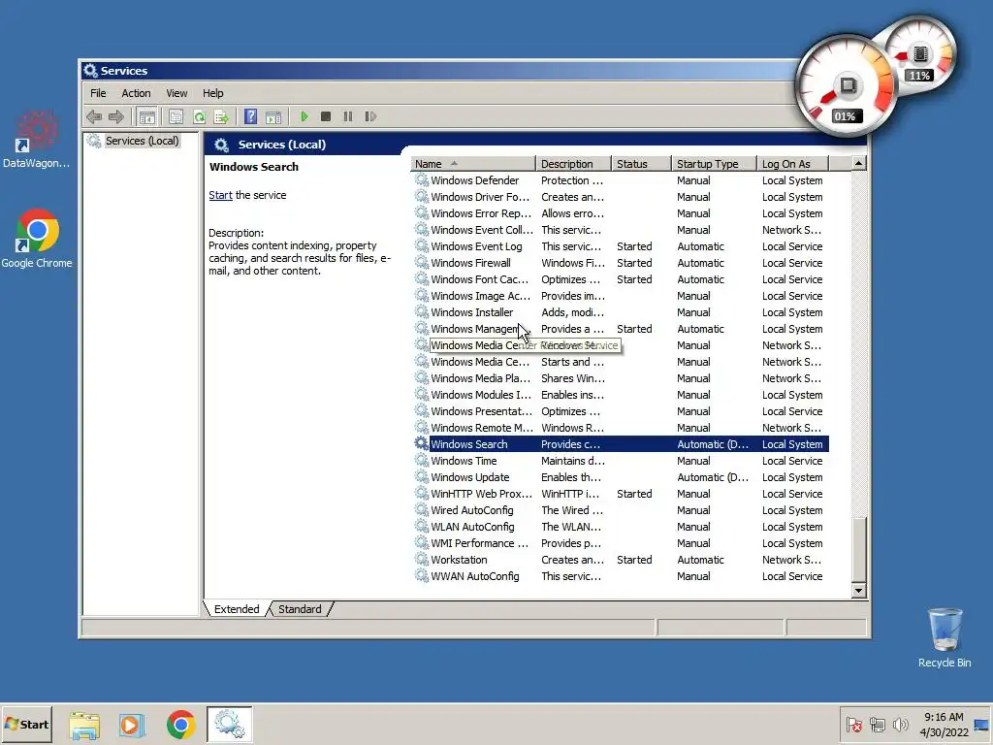
Task: Click the gear icon beside Workstation service
Action: tap(421, 559)
